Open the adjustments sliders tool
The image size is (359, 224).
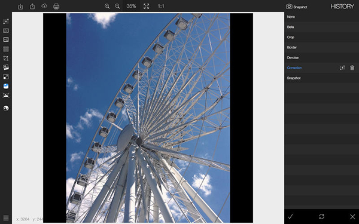click(x=6, y=22)
